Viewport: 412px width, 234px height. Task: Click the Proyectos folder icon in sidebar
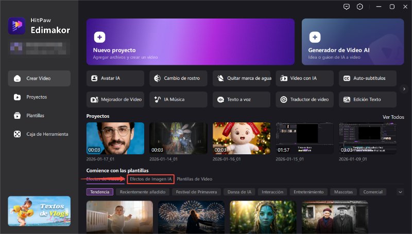pyautogui.click(x=18, y=97)
